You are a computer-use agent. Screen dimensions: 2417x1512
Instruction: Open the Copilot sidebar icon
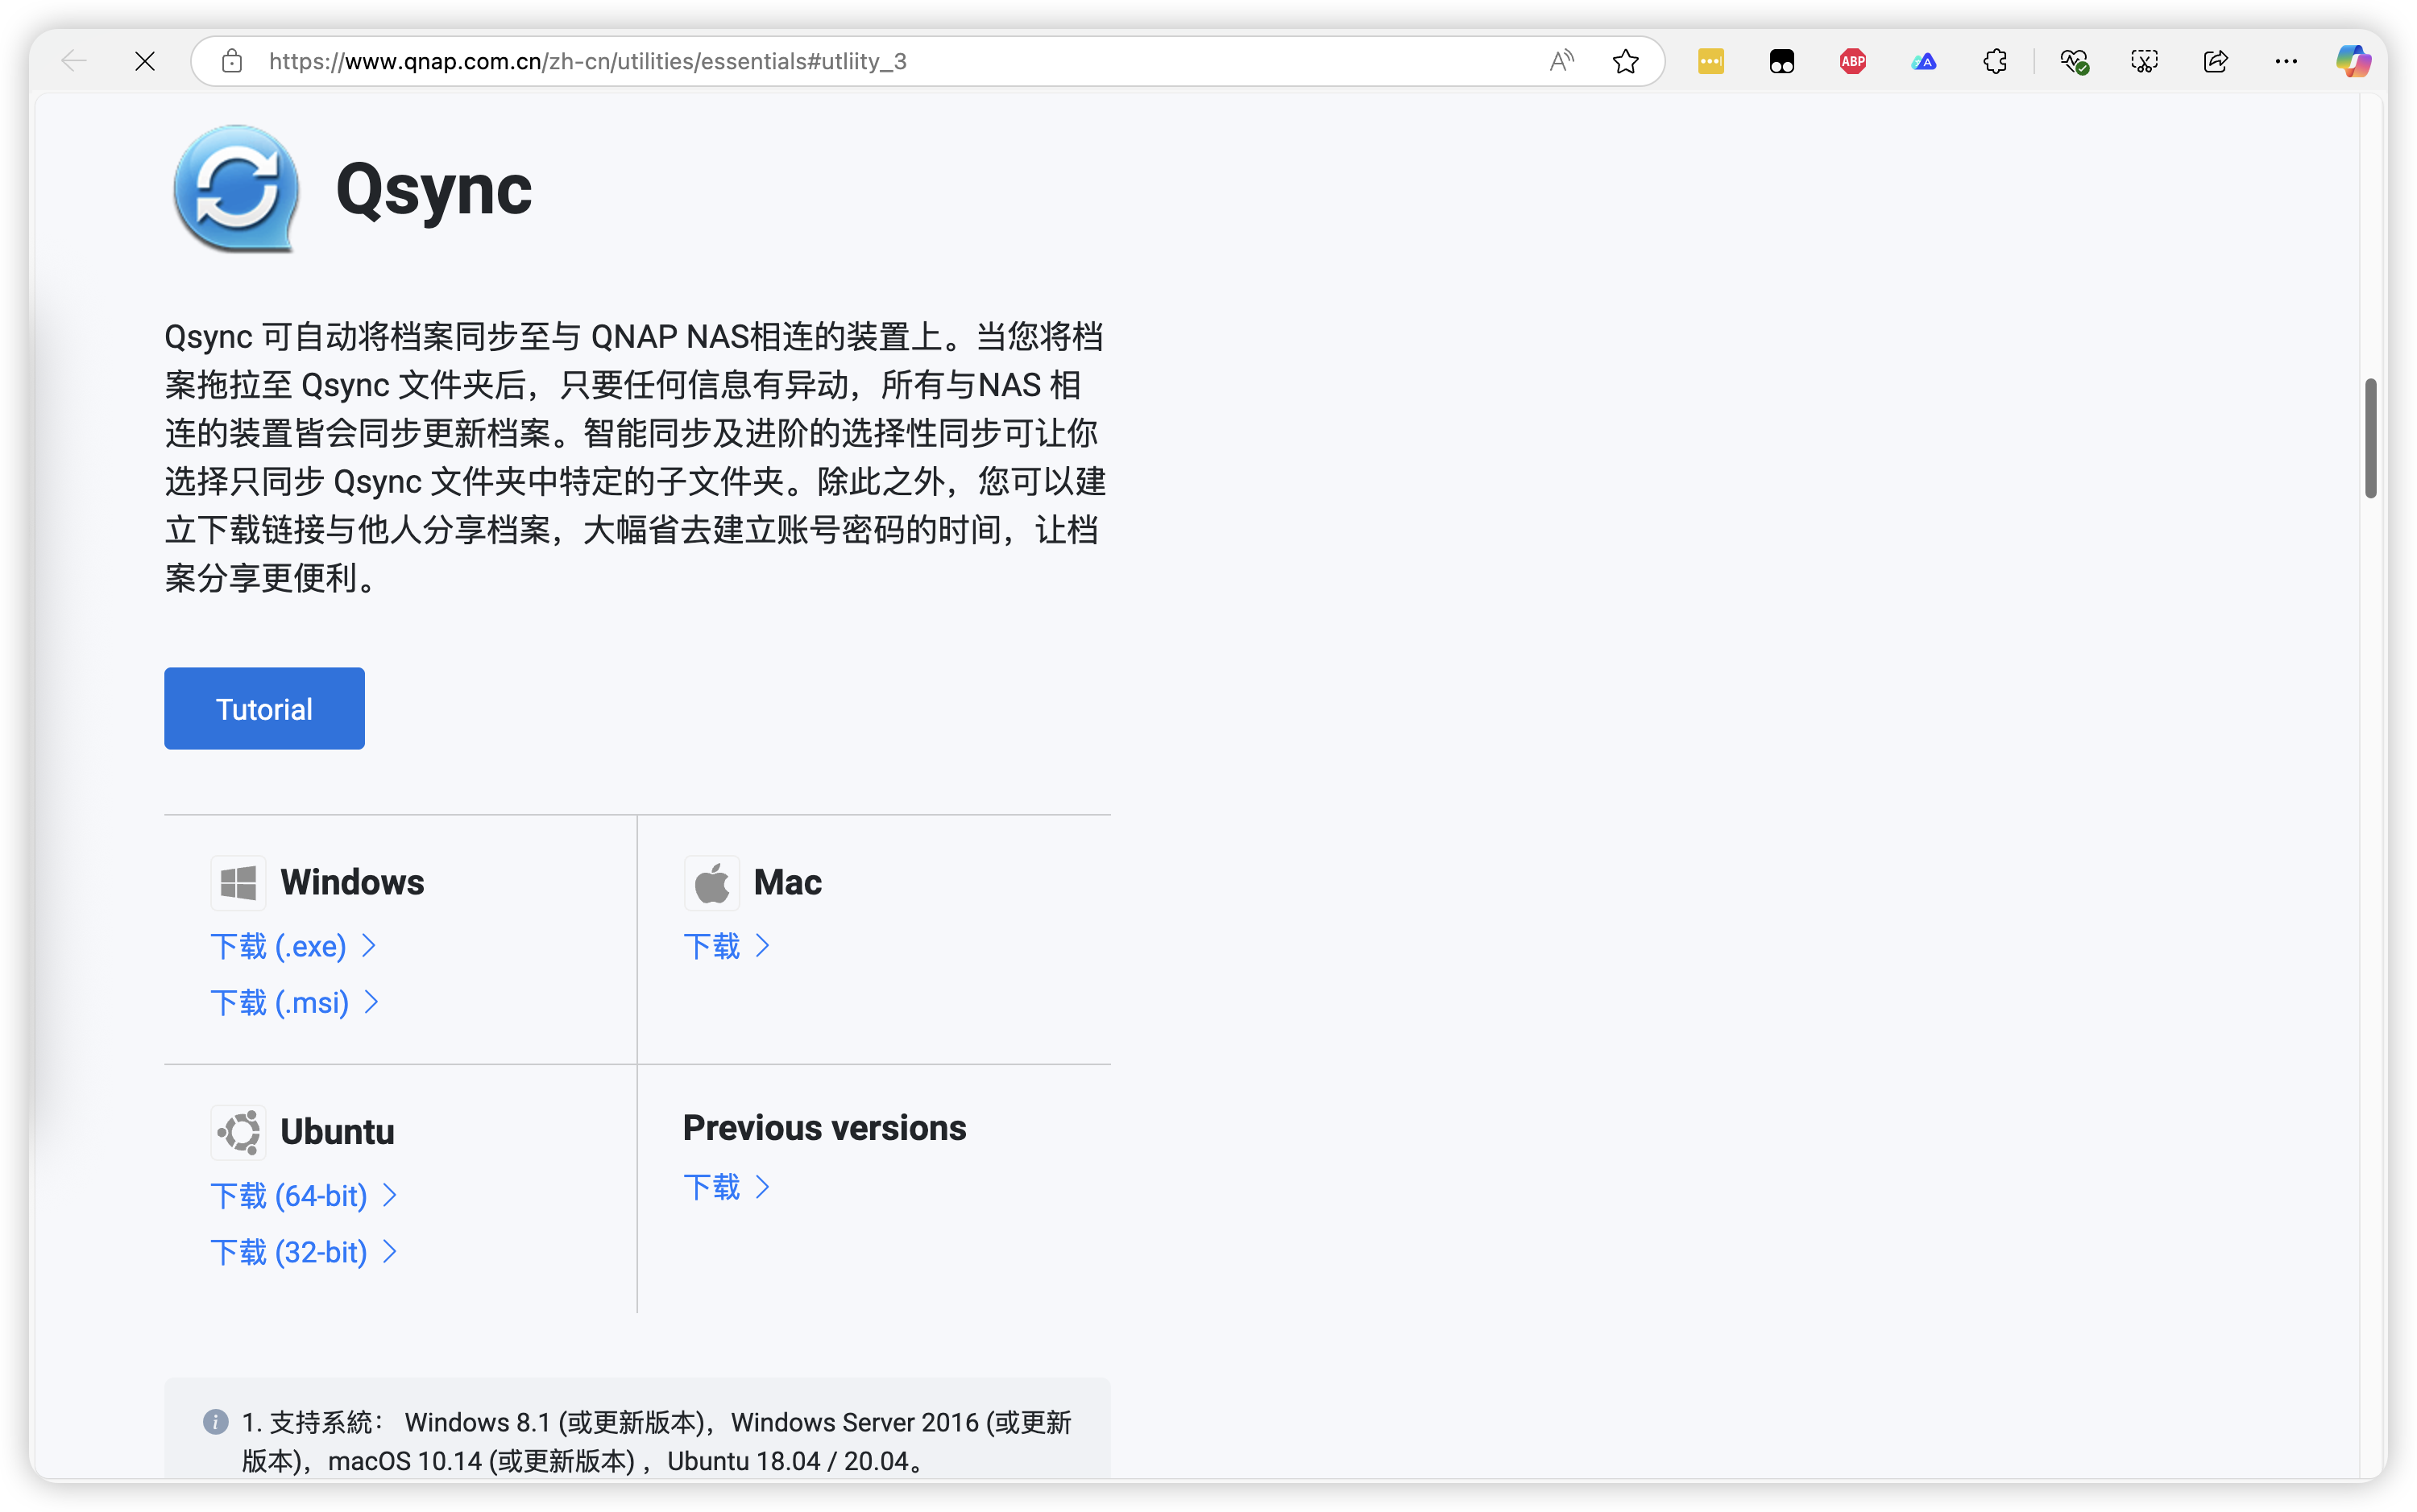pyautogui.click(x=2353, y=61)
